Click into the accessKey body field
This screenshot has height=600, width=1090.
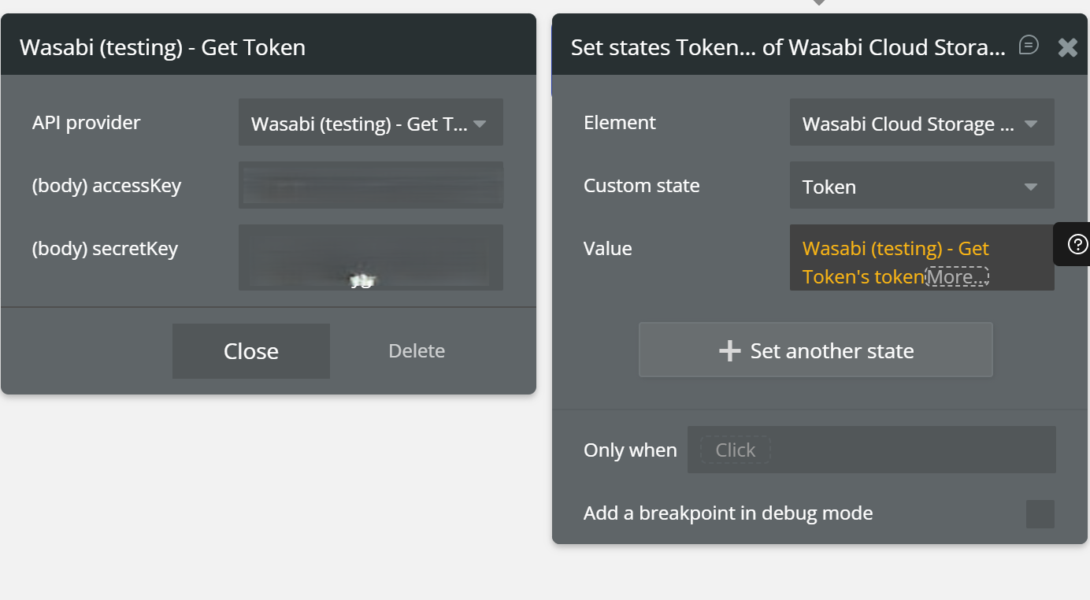click(x=370, y=186)
